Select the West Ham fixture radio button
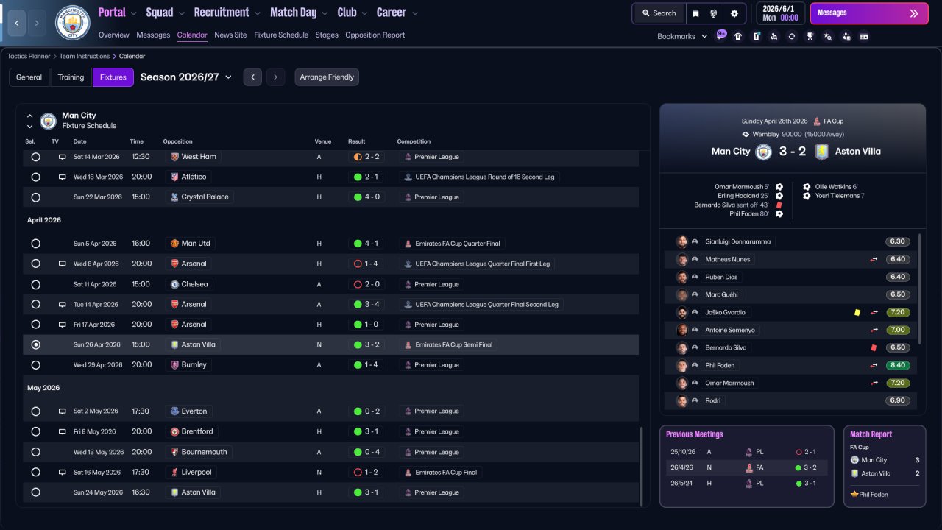This screenshot has width=942, height=530. [x=35, y=157]
